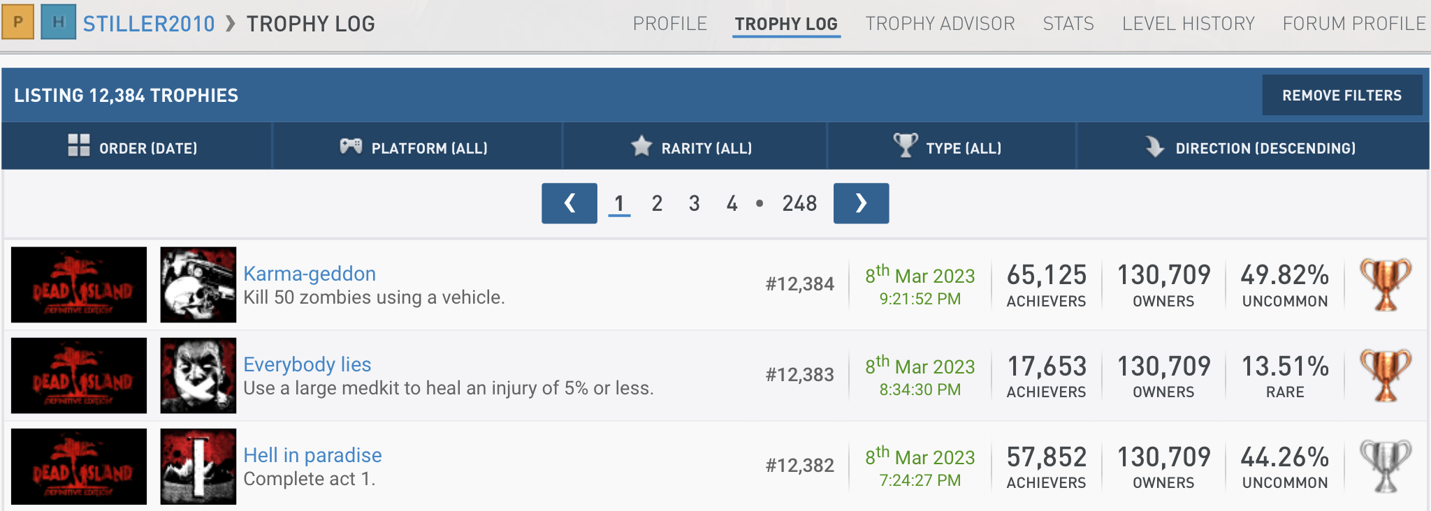Image resolution: width=1431 pixels, height=511 pixels.
Task: Toggle the Direction (Descending) sort order
Action: tap(1252, 147)
